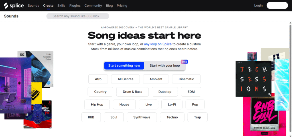
Task: Open the RNB Soul Future Slow Jams cover
Action: click(x=265, y=114)
